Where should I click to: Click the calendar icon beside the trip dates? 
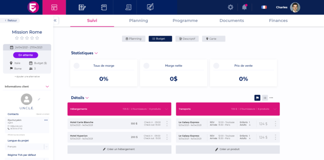[x=12, y=47]
